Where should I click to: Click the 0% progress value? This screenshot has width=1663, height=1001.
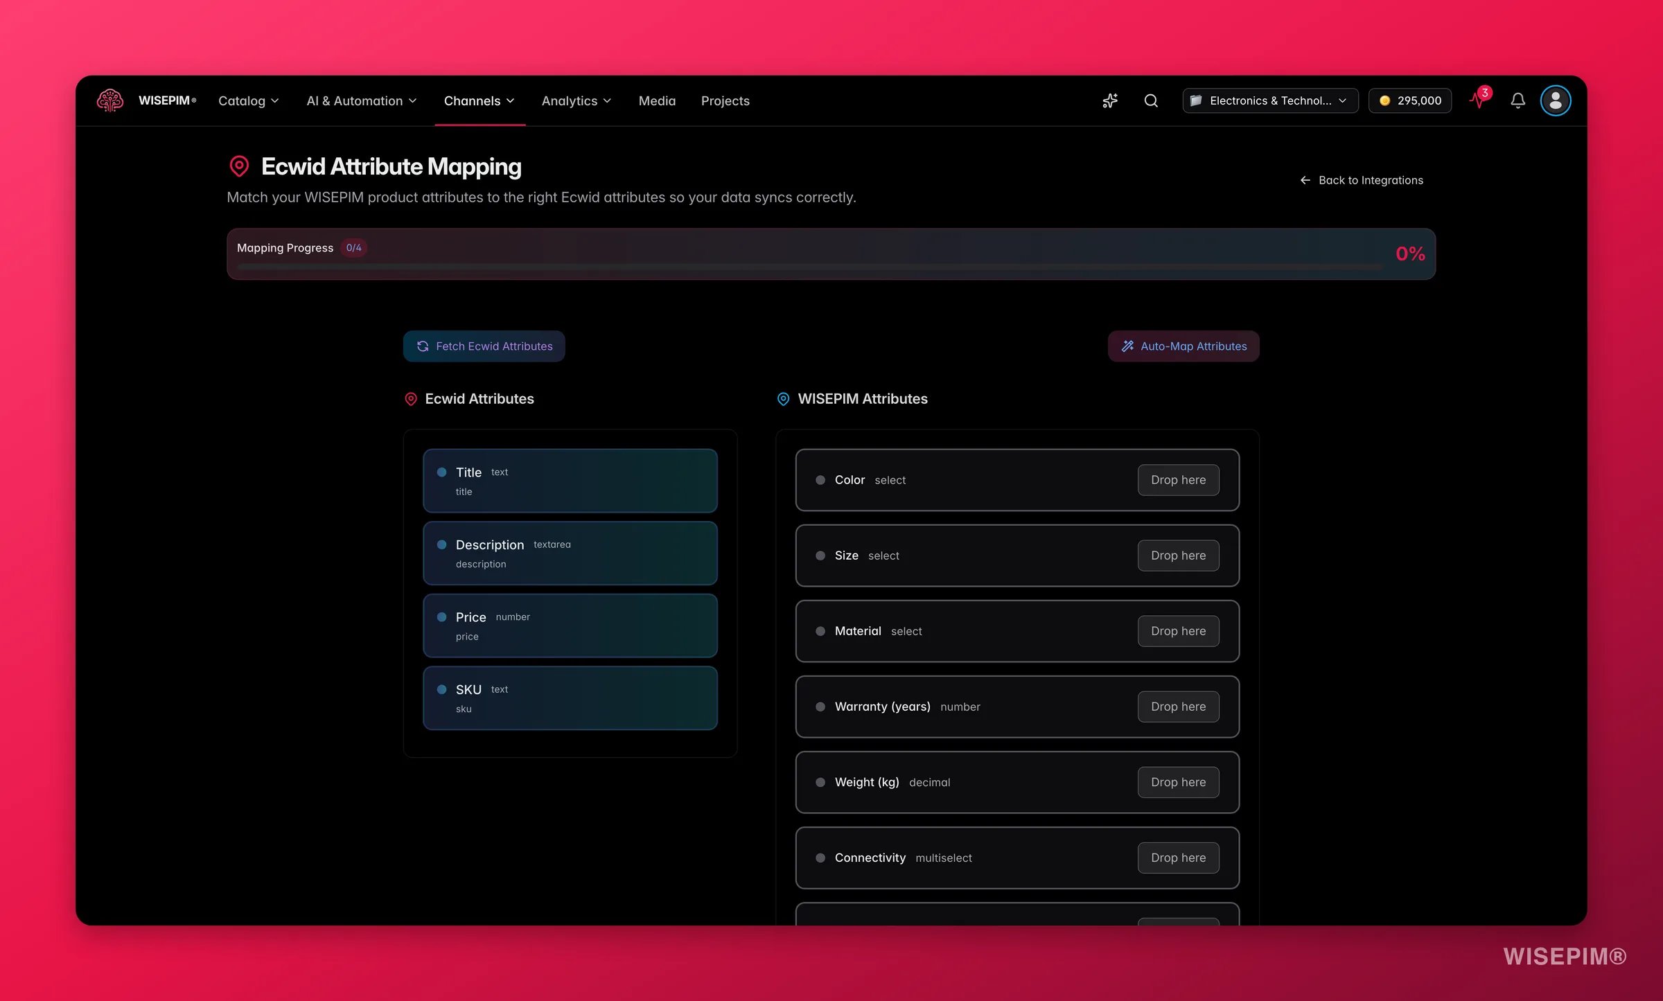pos(1410,254)
